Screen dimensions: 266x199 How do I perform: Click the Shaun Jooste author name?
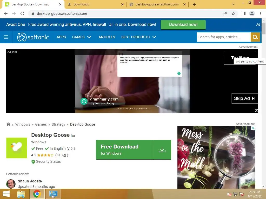click(x=30, y=181)
